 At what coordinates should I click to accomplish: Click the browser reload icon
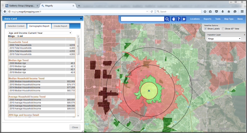coord(152,12)
